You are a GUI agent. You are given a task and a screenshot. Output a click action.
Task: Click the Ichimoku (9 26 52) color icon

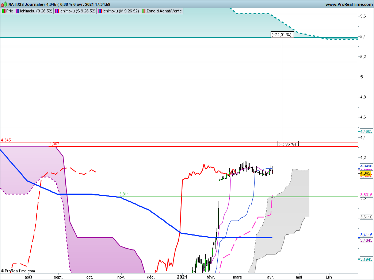18,11
